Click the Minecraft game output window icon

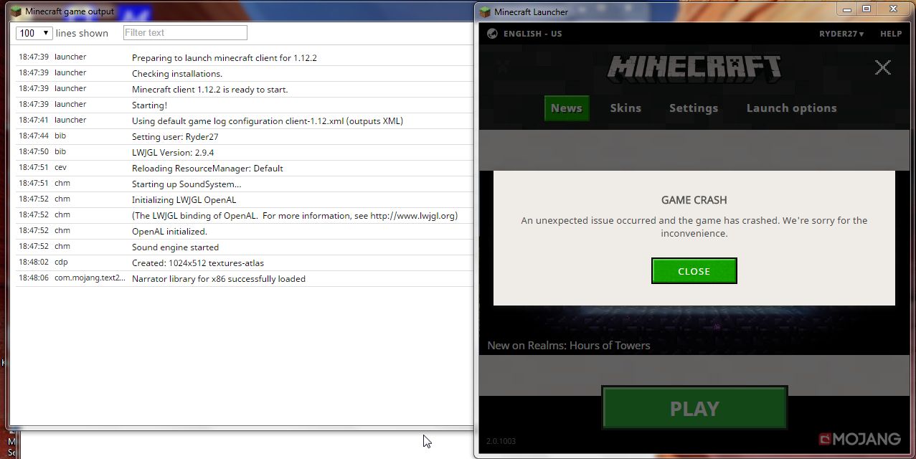click(16, 11)
